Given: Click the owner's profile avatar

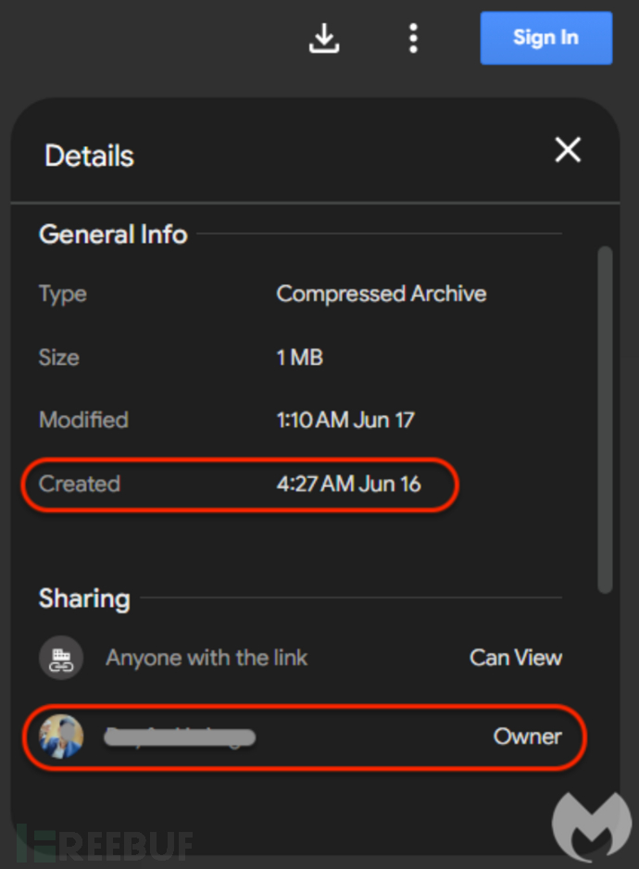Looking at the screenshot, I should (x=61, y=737).
